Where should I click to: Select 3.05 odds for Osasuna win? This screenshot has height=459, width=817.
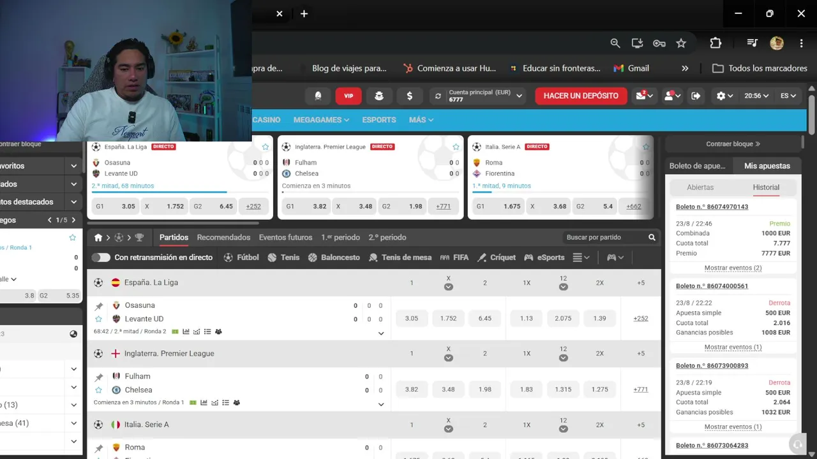coord(412,318)
